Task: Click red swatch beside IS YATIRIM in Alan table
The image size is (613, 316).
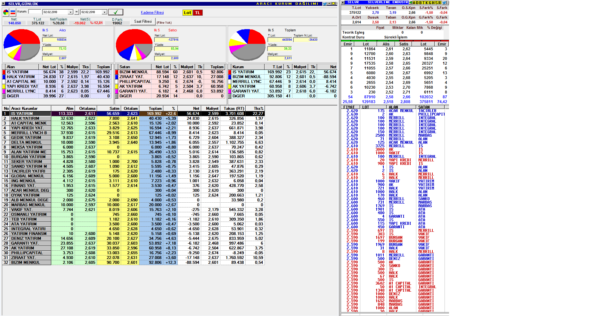Action: click(4, 72)
